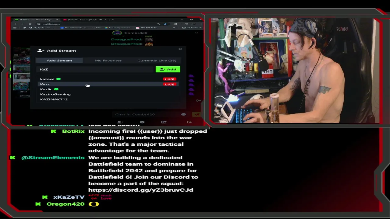Image resolution: width=390 pixels, height=219 pixels.
Task: Open the Currently Live (28) tab
Action: click(157, 61)
